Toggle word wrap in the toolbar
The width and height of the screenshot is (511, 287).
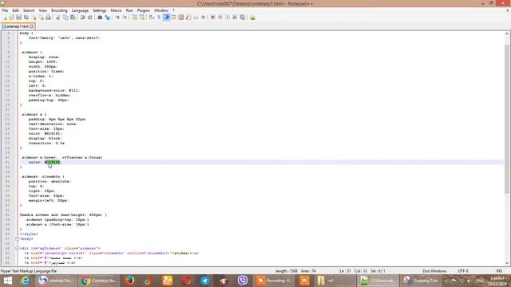[x=151, y=18]
